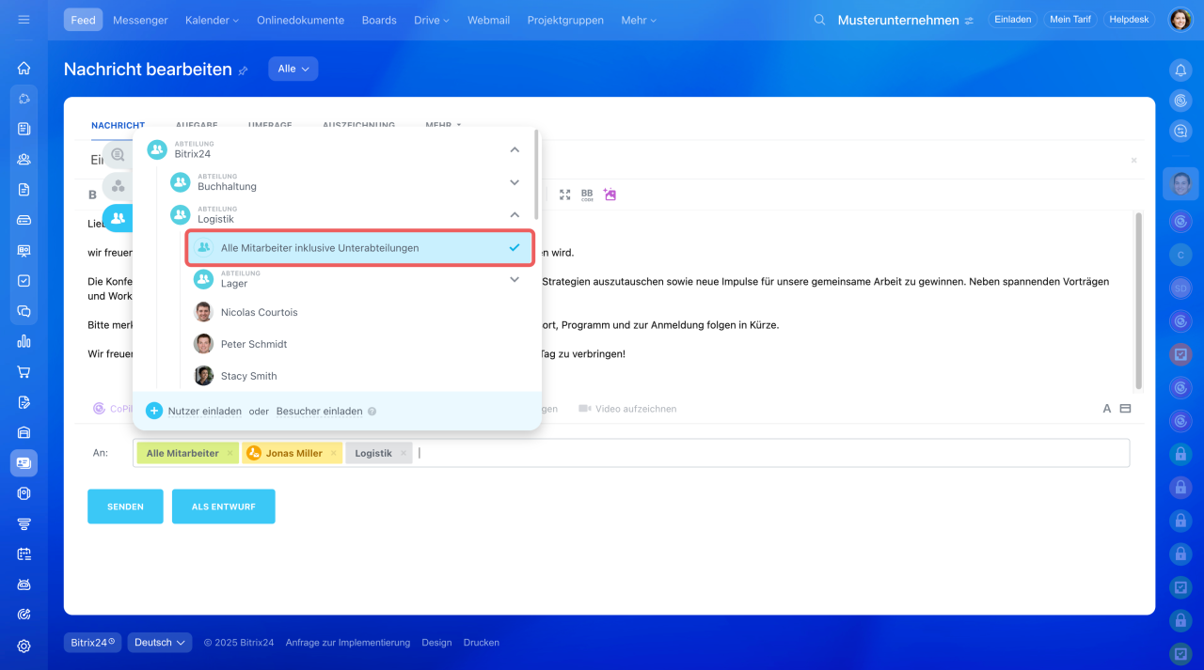Open Projektgruppen in top navigation
This screenshot has height=670, width=1204.
point(565,20)
